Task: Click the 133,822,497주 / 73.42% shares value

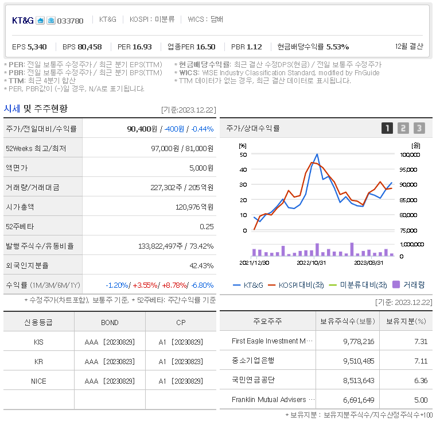Action: 176,246
